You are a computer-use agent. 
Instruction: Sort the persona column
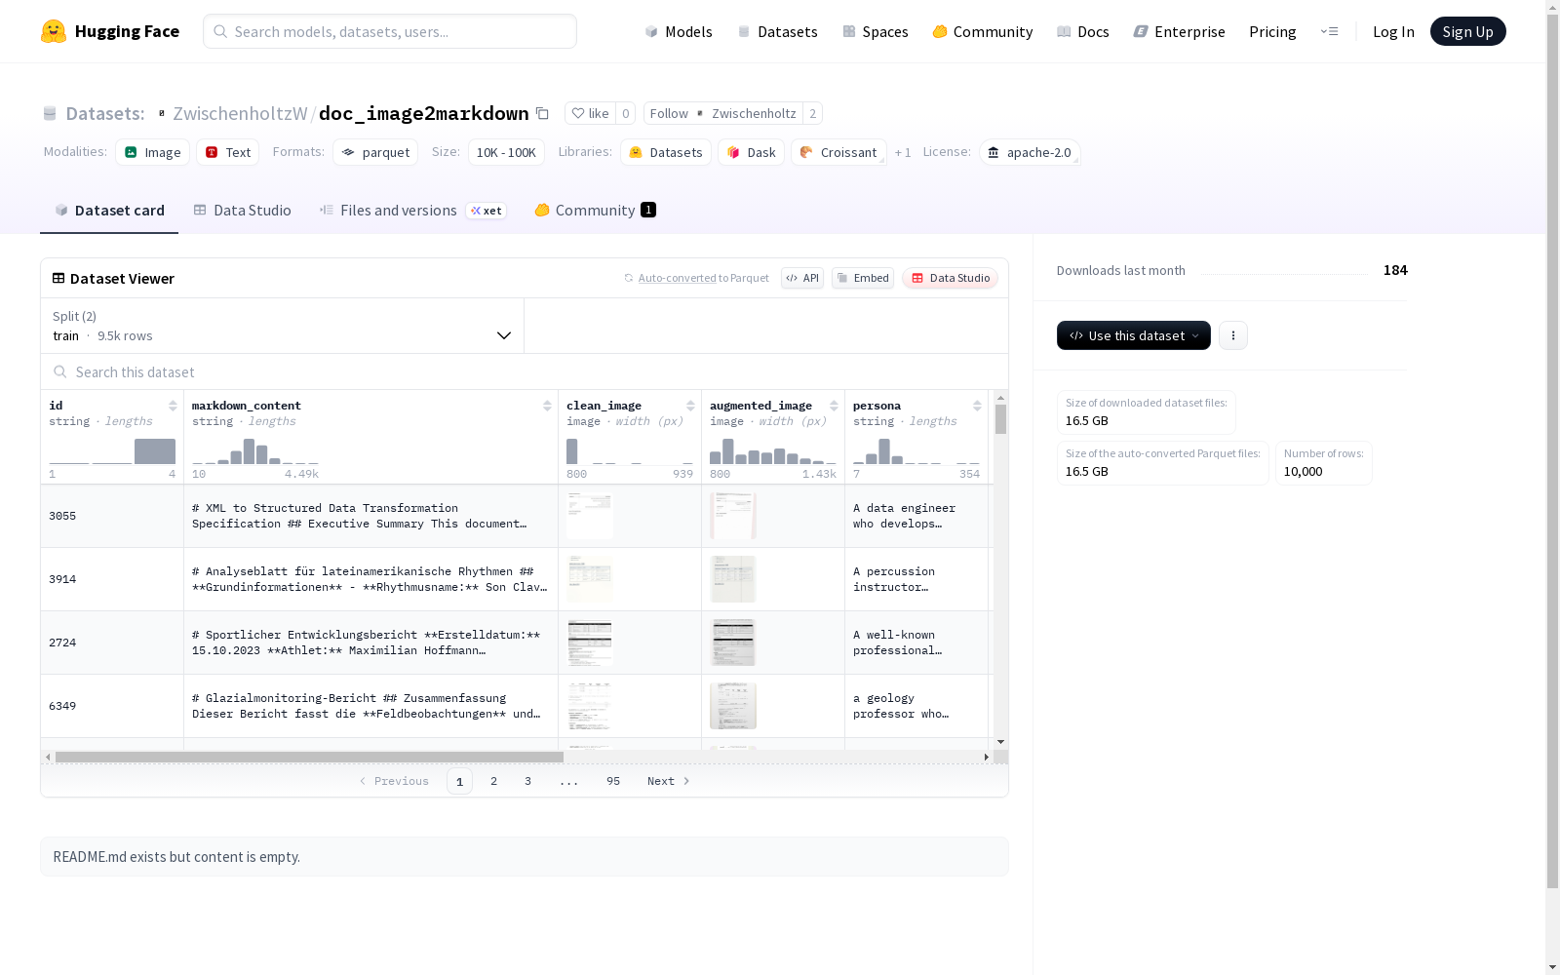pyautogui.click(x=977, y=406)
